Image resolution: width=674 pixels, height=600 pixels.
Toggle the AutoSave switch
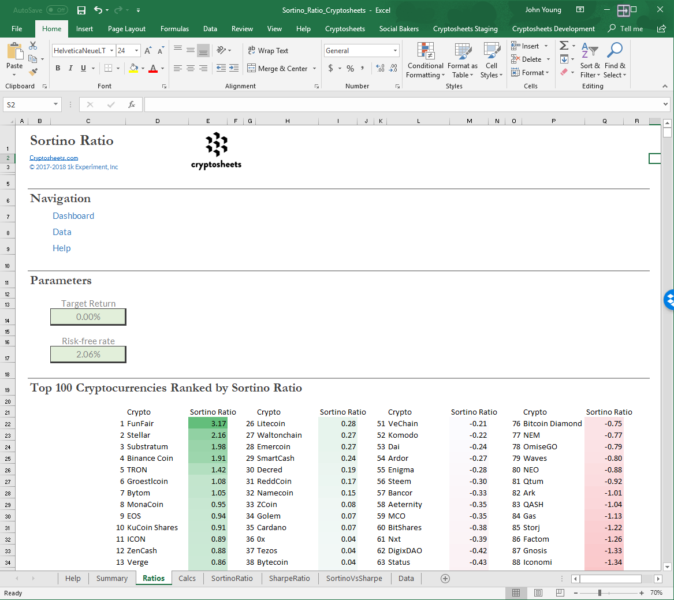point(57,10)
